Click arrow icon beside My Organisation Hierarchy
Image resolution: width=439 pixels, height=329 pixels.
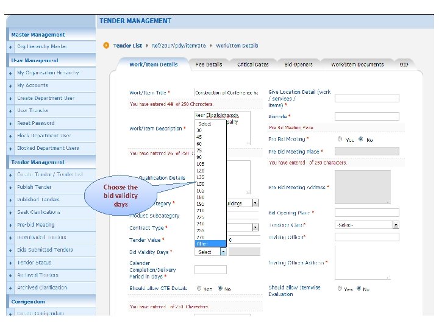pyautogui.click(x=10, y=73)
